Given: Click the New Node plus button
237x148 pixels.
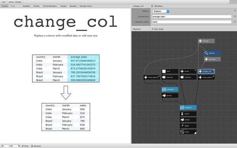Looking at the screenshot, I should [x=152, y=29].
